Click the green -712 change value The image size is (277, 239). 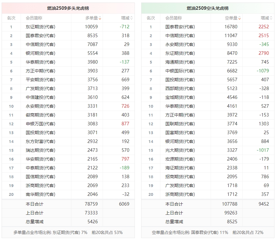coord(124,27)
